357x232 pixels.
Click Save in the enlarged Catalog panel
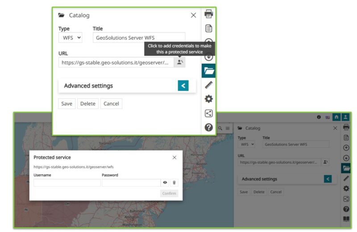point(66,104)
